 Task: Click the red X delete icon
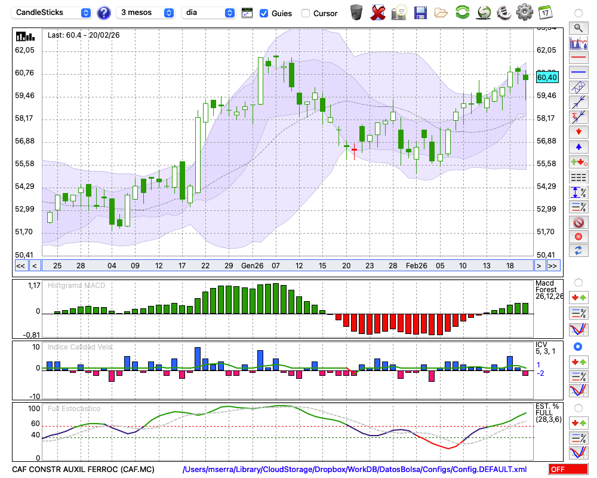[378, 13]
